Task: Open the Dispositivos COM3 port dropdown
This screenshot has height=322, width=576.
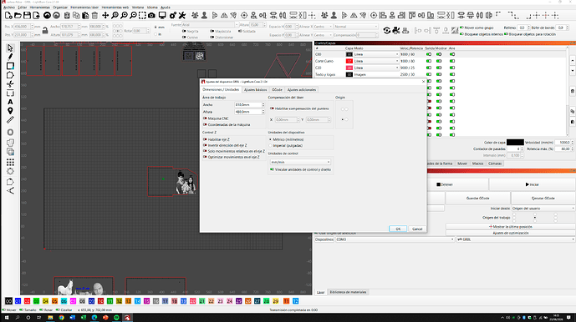Action: (395, 239)
